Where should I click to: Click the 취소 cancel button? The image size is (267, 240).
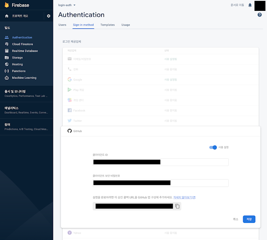coord(235,219)
